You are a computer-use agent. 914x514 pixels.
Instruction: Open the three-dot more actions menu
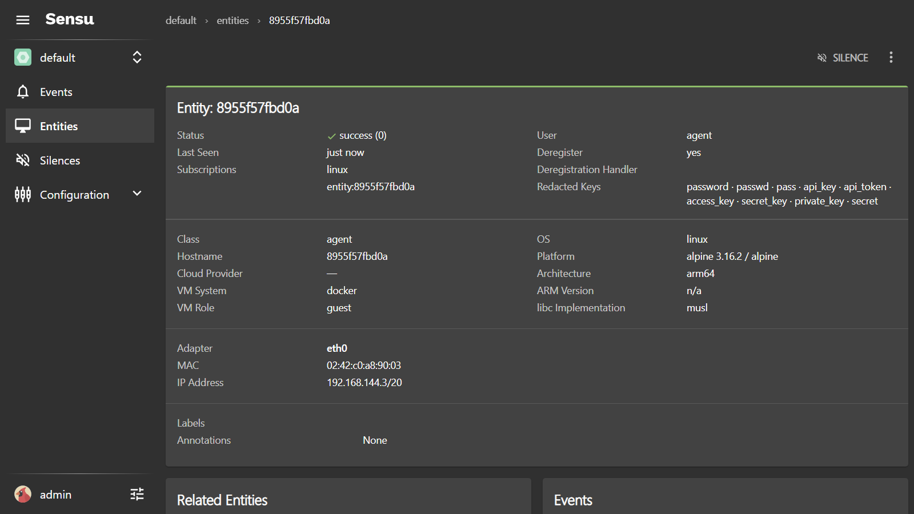click(891, 57)
